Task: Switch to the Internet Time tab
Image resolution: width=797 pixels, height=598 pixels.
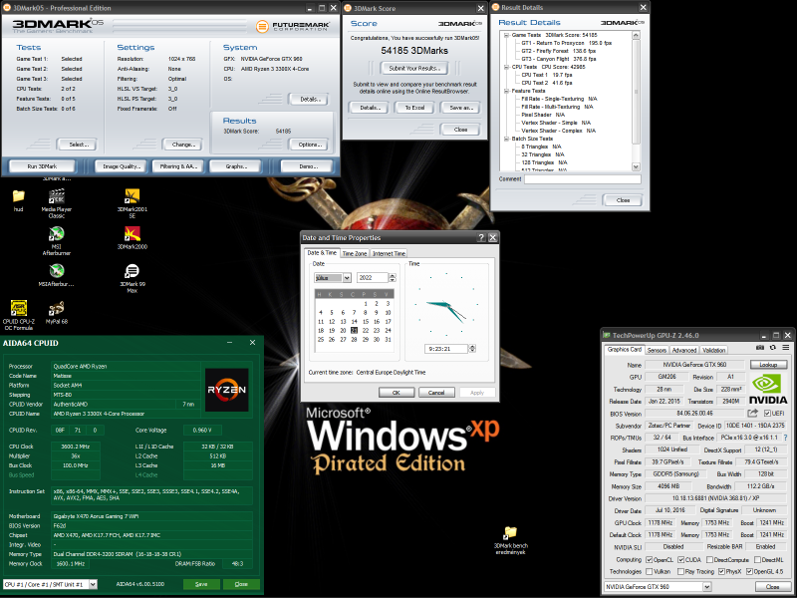Action: click(x=389, y=254)
